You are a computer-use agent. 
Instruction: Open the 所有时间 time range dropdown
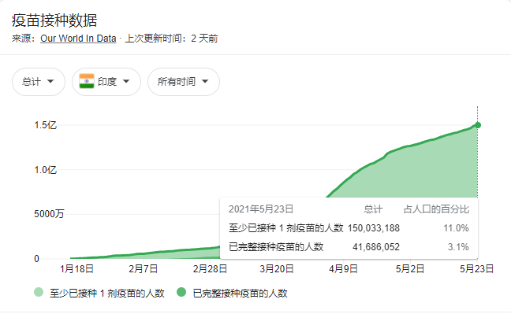tap(184, 82)
